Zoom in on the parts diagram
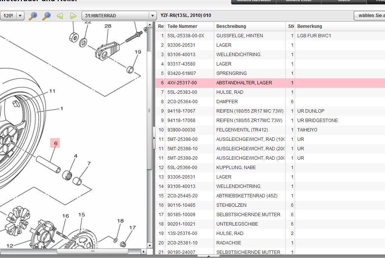The height and width of the screenshot is (258, 385). (x=33, y=16)
